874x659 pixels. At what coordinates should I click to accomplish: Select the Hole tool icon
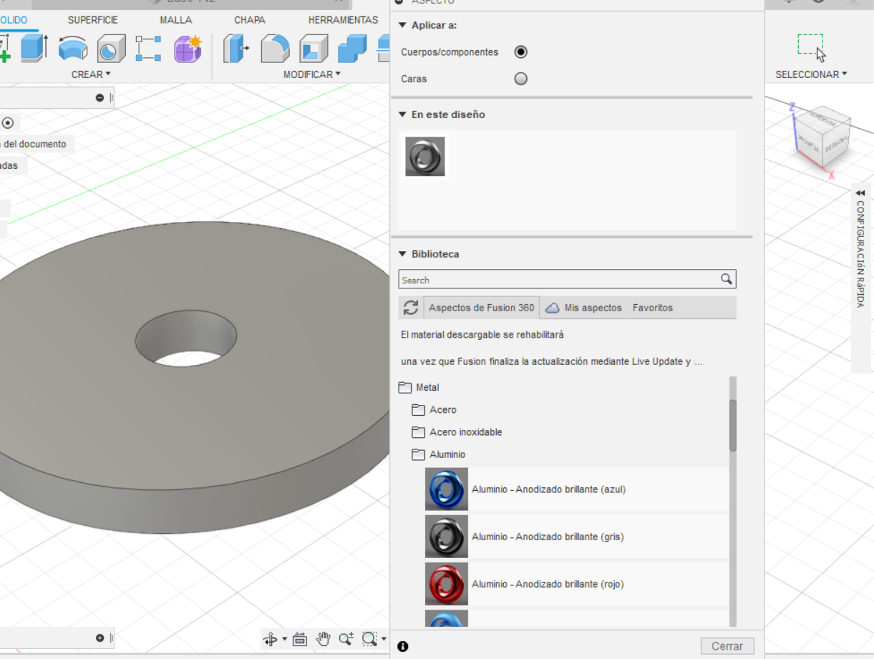111,49
